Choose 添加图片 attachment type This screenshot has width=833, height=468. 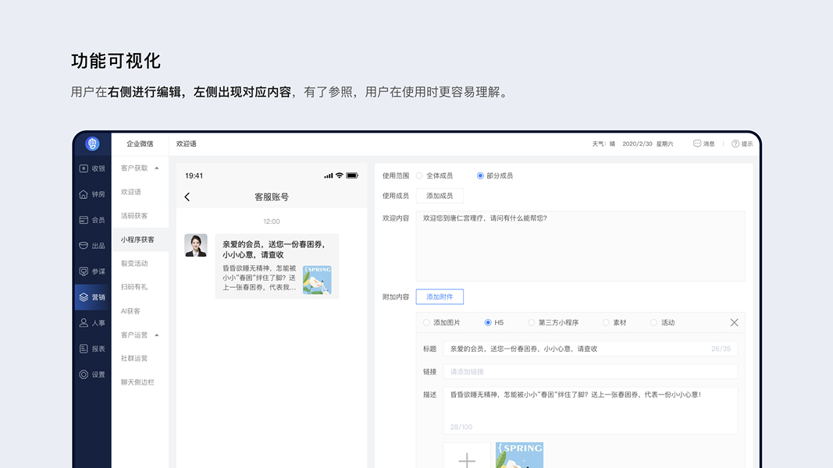pos(426,323)
